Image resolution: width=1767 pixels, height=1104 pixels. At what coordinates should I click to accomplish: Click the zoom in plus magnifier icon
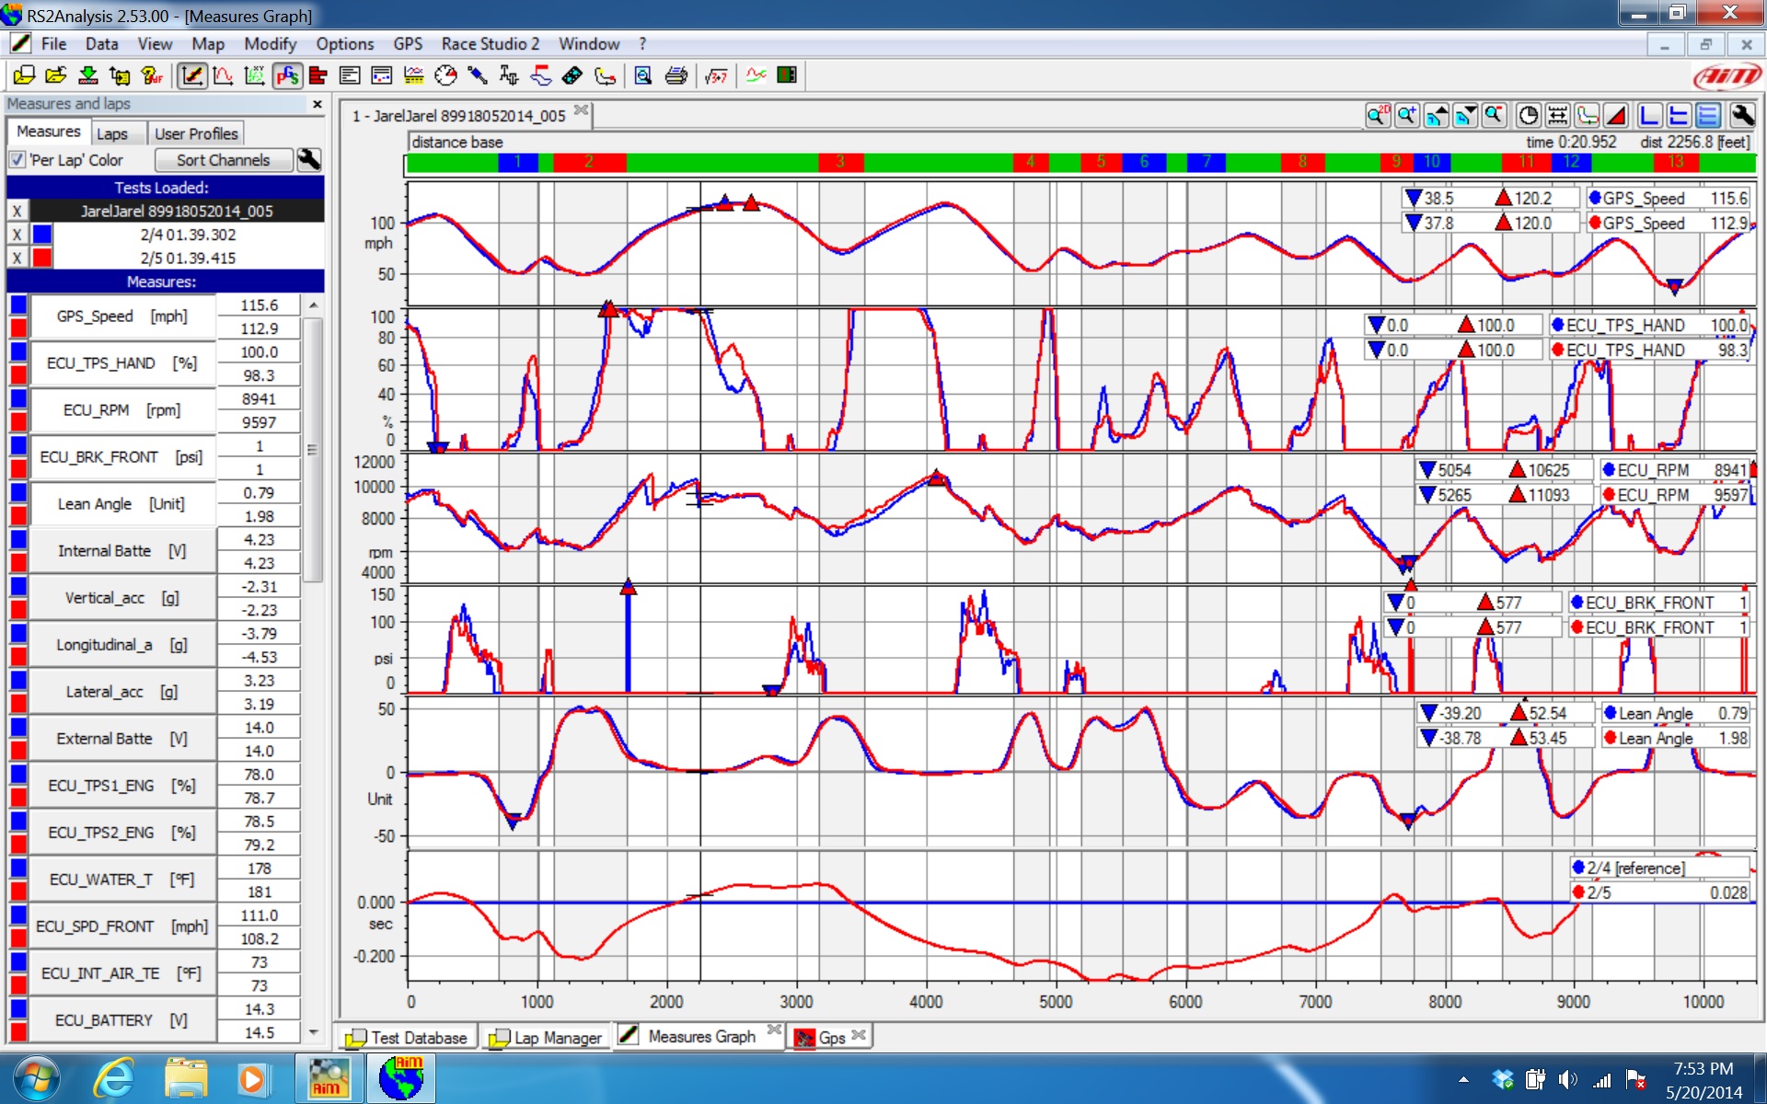(x=1407, y=116)
